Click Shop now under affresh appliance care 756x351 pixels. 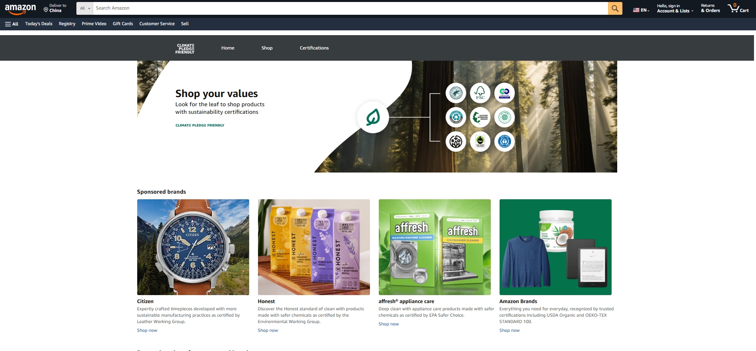388,324
